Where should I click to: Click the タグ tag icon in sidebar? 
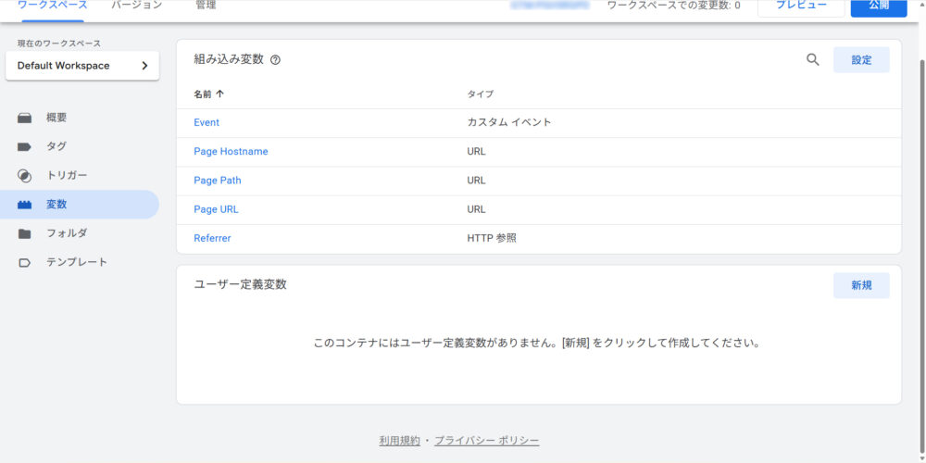tap(25, 146)
